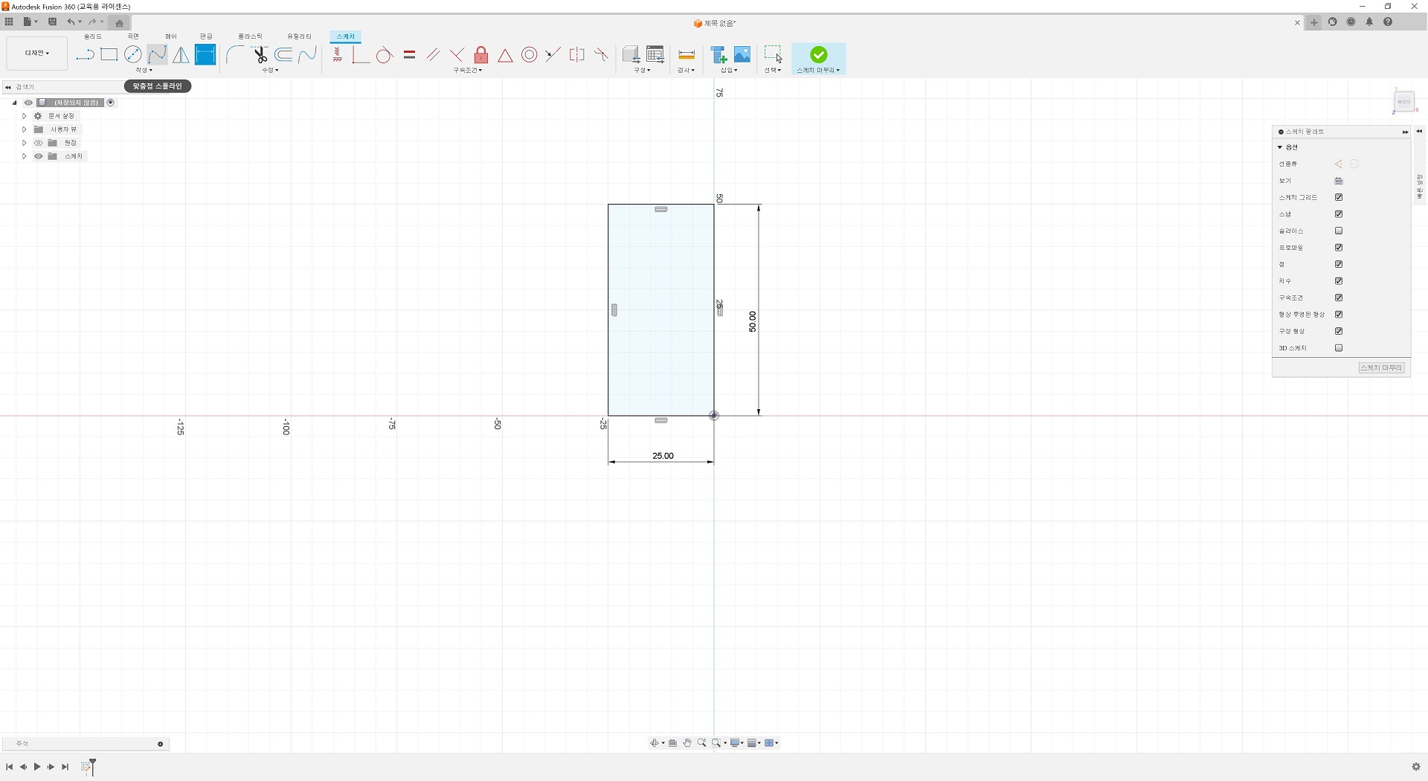Toggle the 프로파일 checkbox
The image size is (1428, 781).
1339,248
